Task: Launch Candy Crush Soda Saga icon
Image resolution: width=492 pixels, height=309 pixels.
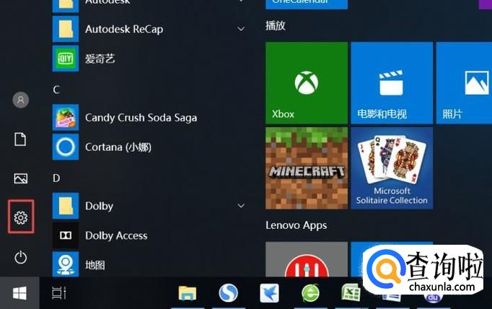Action: pyautogui.click(x=66, y=118)
